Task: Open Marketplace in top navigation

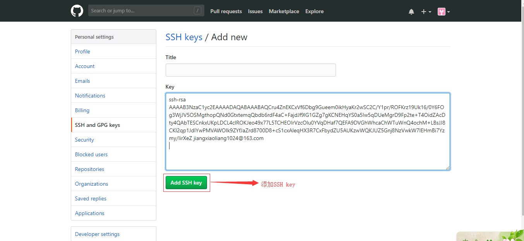Action: (x=284, y=11)
